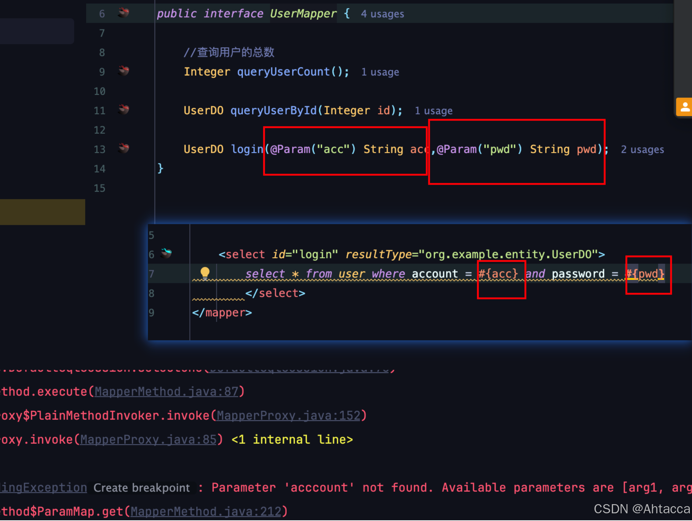Click the queryUserCount method name
Image resolution: width=692 pixels, height=521 pixels.
coord(284,72)
